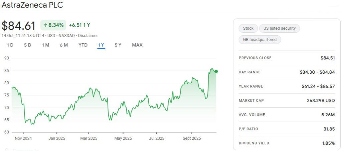The image size is (342, 151).
Task: Switch chart to 5 Y range
Action: tap(118, 45)
